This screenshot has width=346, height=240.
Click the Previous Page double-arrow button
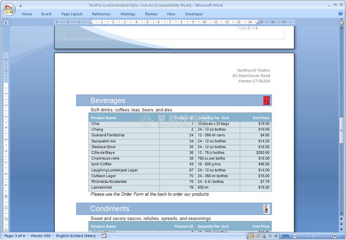(x=341, y=219)
